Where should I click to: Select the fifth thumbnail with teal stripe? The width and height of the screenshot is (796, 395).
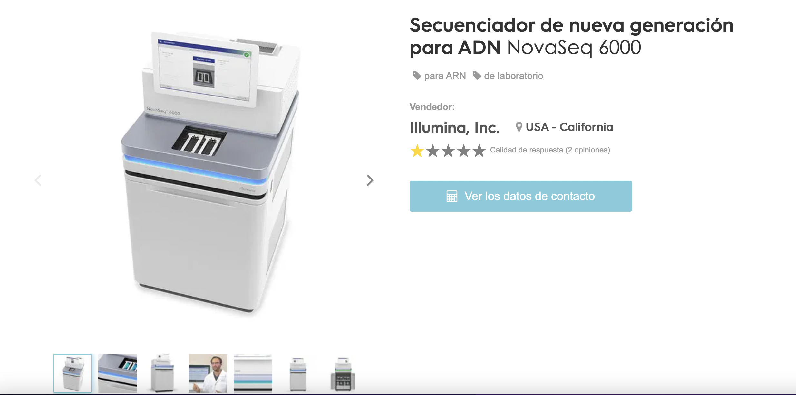coord(253,373)
